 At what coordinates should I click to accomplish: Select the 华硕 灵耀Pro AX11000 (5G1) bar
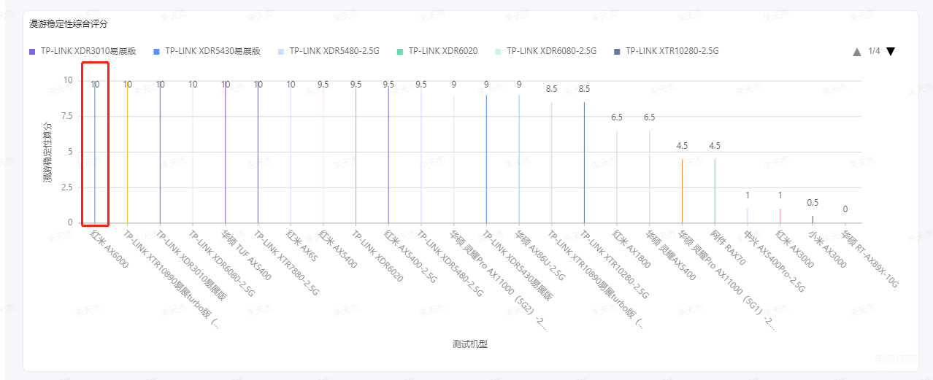(683, 190)
